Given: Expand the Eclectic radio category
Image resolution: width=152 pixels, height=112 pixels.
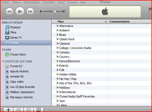Looking at the screenshot, I should (58, 66).
